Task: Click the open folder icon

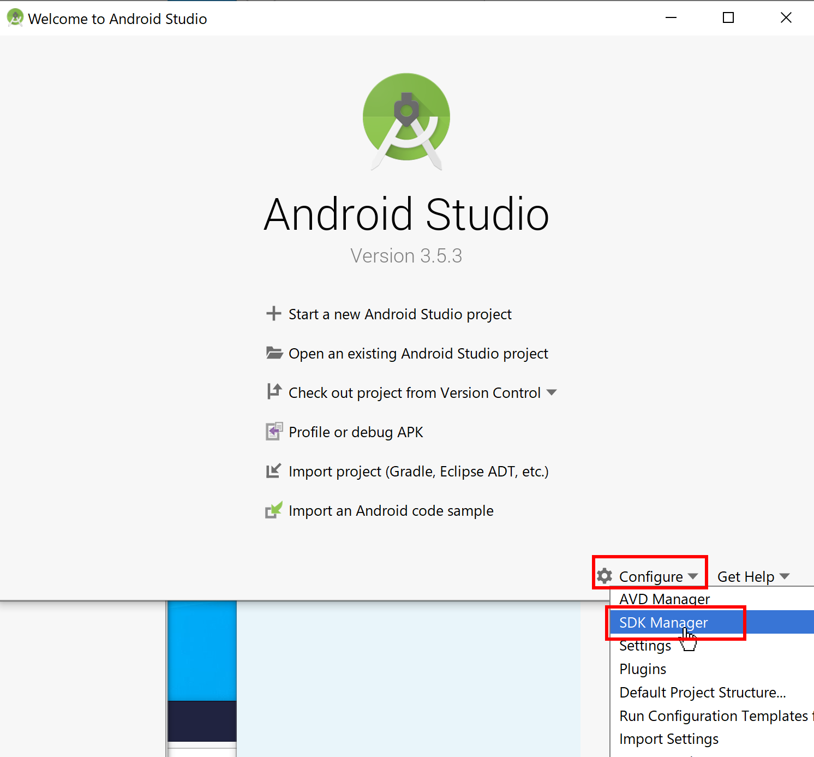Action: click(x=274, y=353)
